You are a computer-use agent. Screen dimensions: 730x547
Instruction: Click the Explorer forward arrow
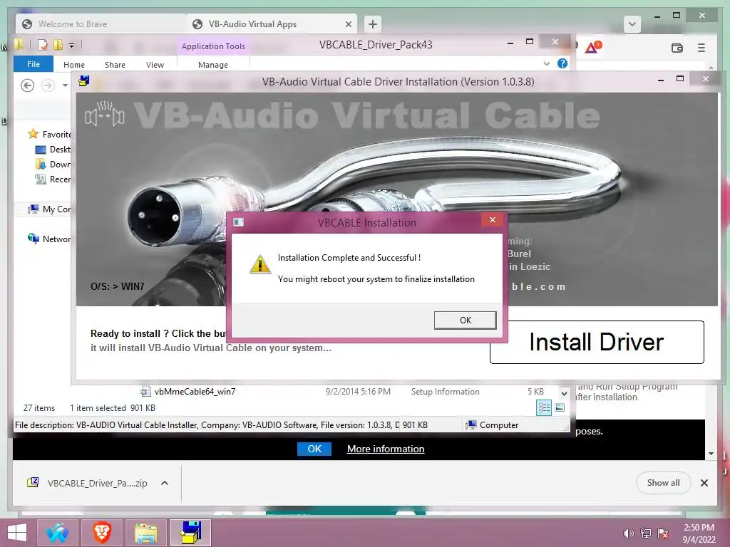[x=48, y=85]
